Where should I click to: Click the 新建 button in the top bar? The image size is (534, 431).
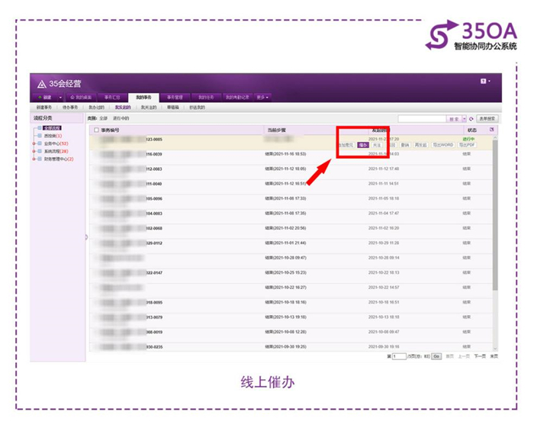(x=45, y=98)
